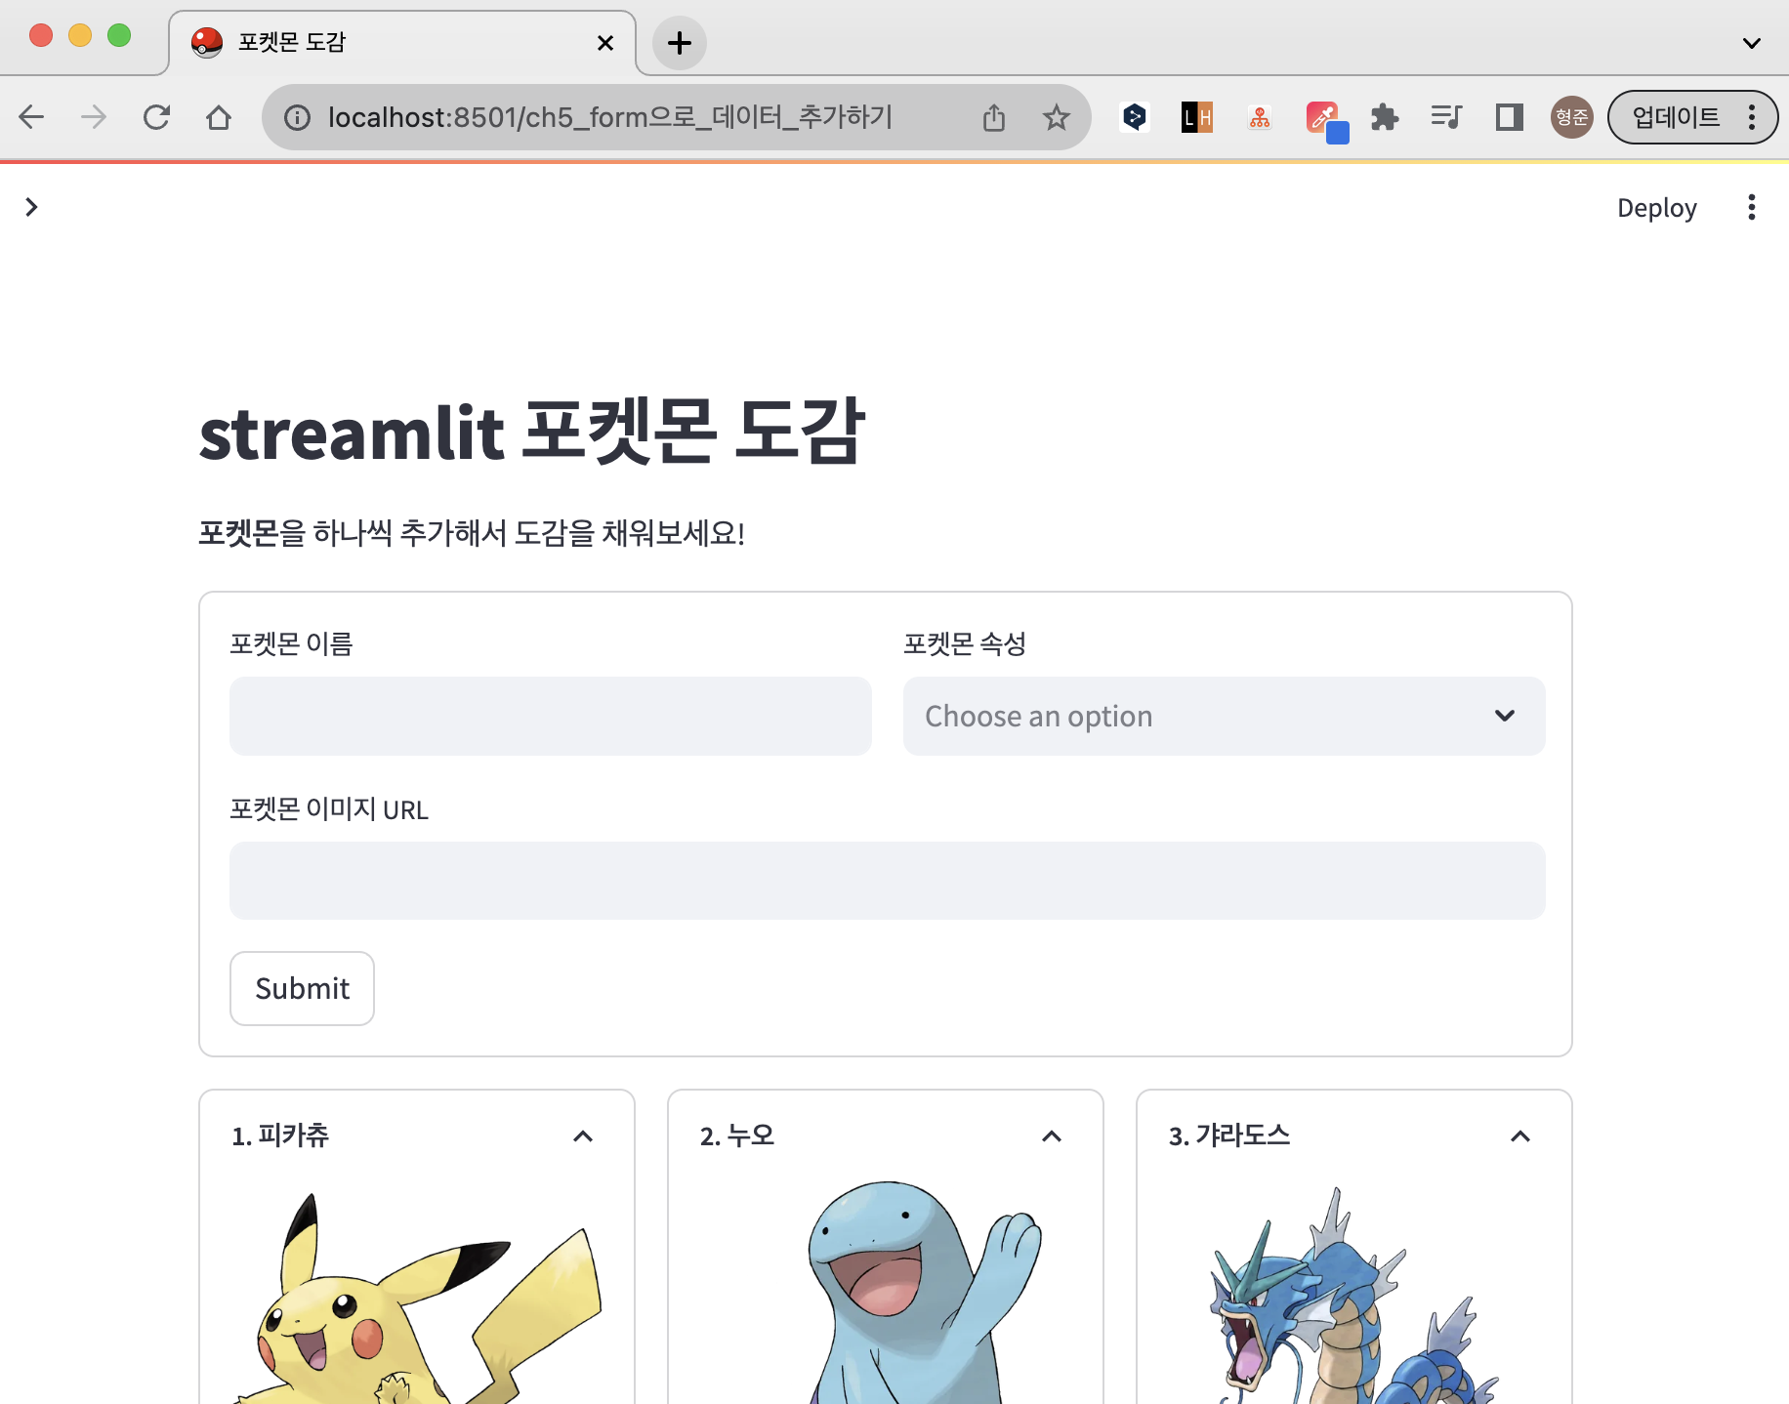
Task: Open the orange sitemap extension icon
Action: tap(1260, 118)
